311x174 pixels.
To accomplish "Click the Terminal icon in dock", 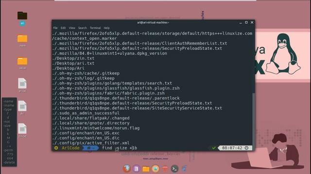I will pos(174,169).
